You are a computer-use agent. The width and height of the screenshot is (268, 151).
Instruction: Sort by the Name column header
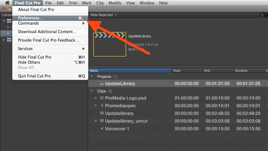(x=130, y=71)
